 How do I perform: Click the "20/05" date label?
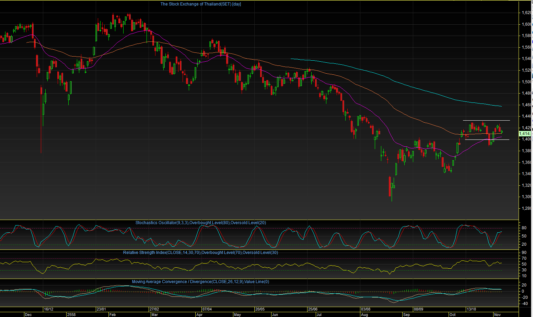pyautogui.click(x=260, y=309)
